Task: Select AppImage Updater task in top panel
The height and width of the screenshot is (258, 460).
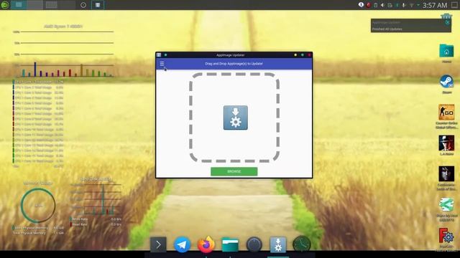Action: pos(98,5)
